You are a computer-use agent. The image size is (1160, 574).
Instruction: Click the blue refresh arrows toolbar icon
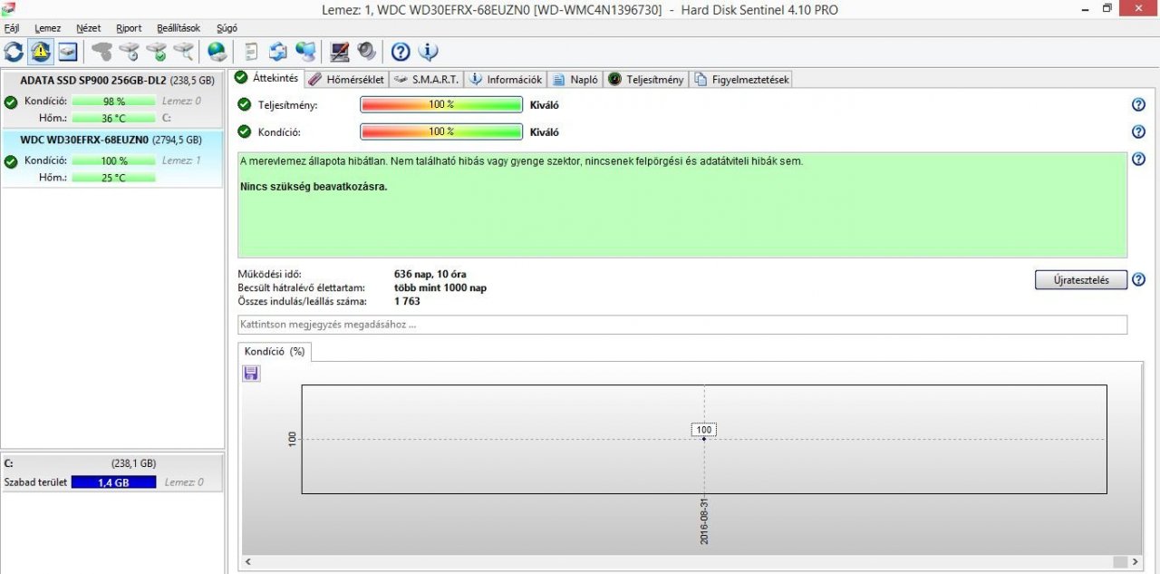point(14,52)
